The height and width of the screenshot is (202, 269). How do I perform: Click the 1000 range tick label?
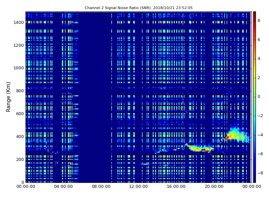click(x=19, y=68)
